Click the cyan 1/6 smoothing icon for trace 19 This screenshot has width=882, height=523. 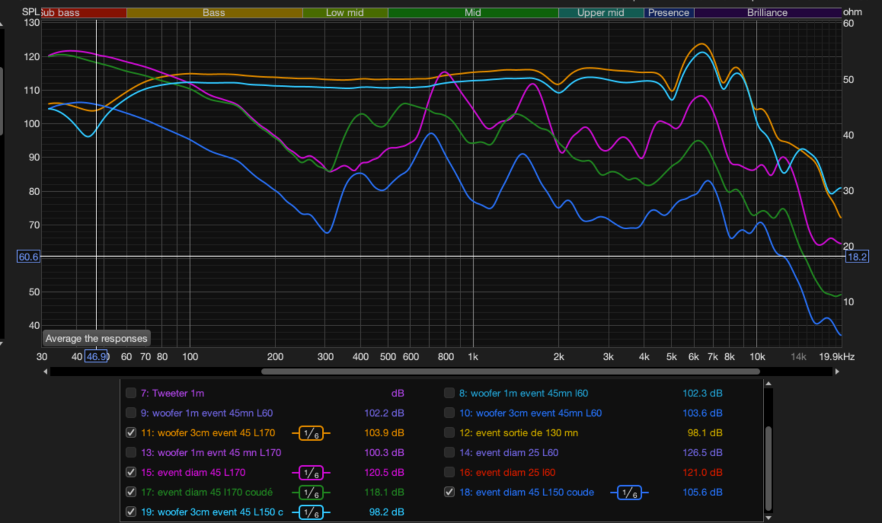[x=311, y=512]
